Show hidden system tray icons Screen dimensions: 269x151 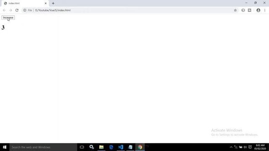[231, 147]
